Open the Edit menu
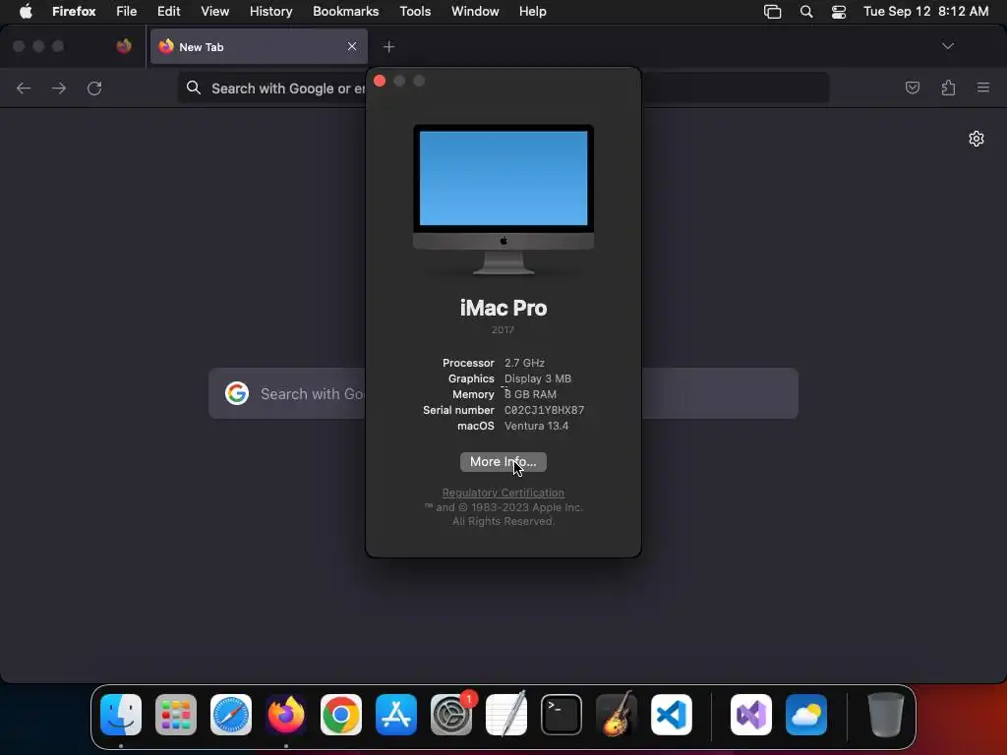Screen dimensions: 1007x755 click(168, 12)
